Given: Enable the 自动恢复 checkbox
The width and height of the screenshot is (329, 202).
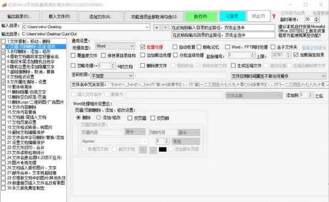Looking at the screenshot, I should (175, 47).
